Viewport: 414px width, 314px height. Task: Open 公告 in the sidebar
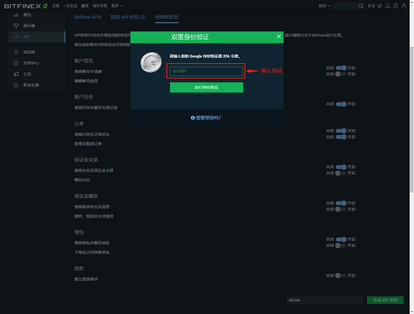[x=37, y=74]
